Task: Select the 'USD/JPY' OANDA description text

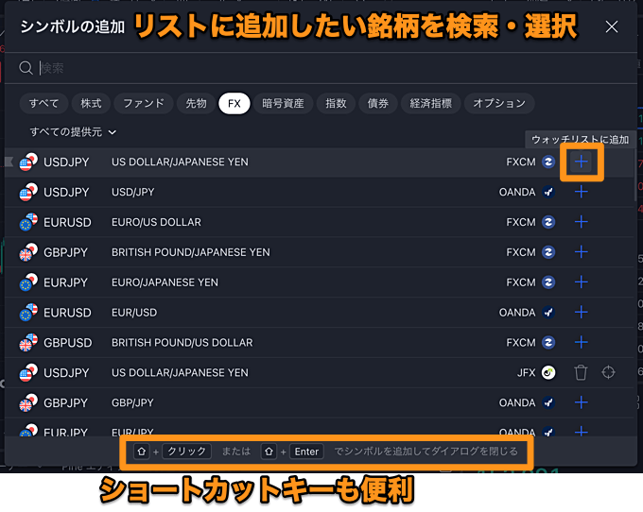Action: 133,192
